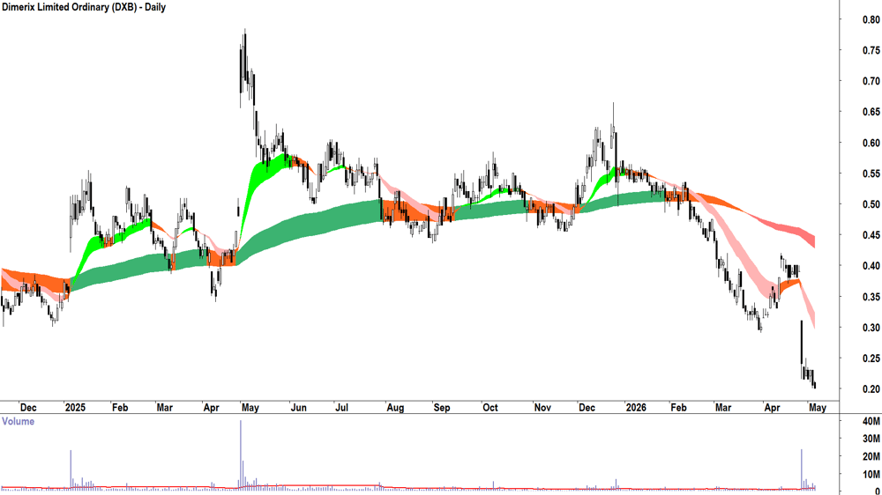Click the tallest volume spike in May 2025
This screenshot has height=495, width=882.
[241, 454]
